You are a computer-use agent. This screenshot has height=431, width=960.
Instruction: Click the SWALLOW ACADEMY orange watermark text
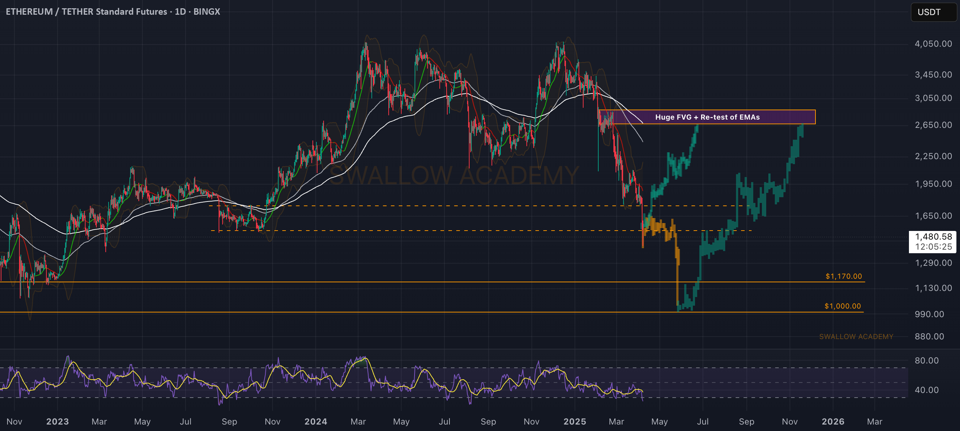856,337
